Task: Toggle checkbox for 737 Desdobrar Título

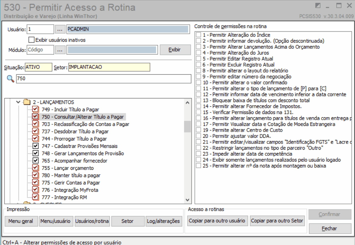Action: [35, 131]
